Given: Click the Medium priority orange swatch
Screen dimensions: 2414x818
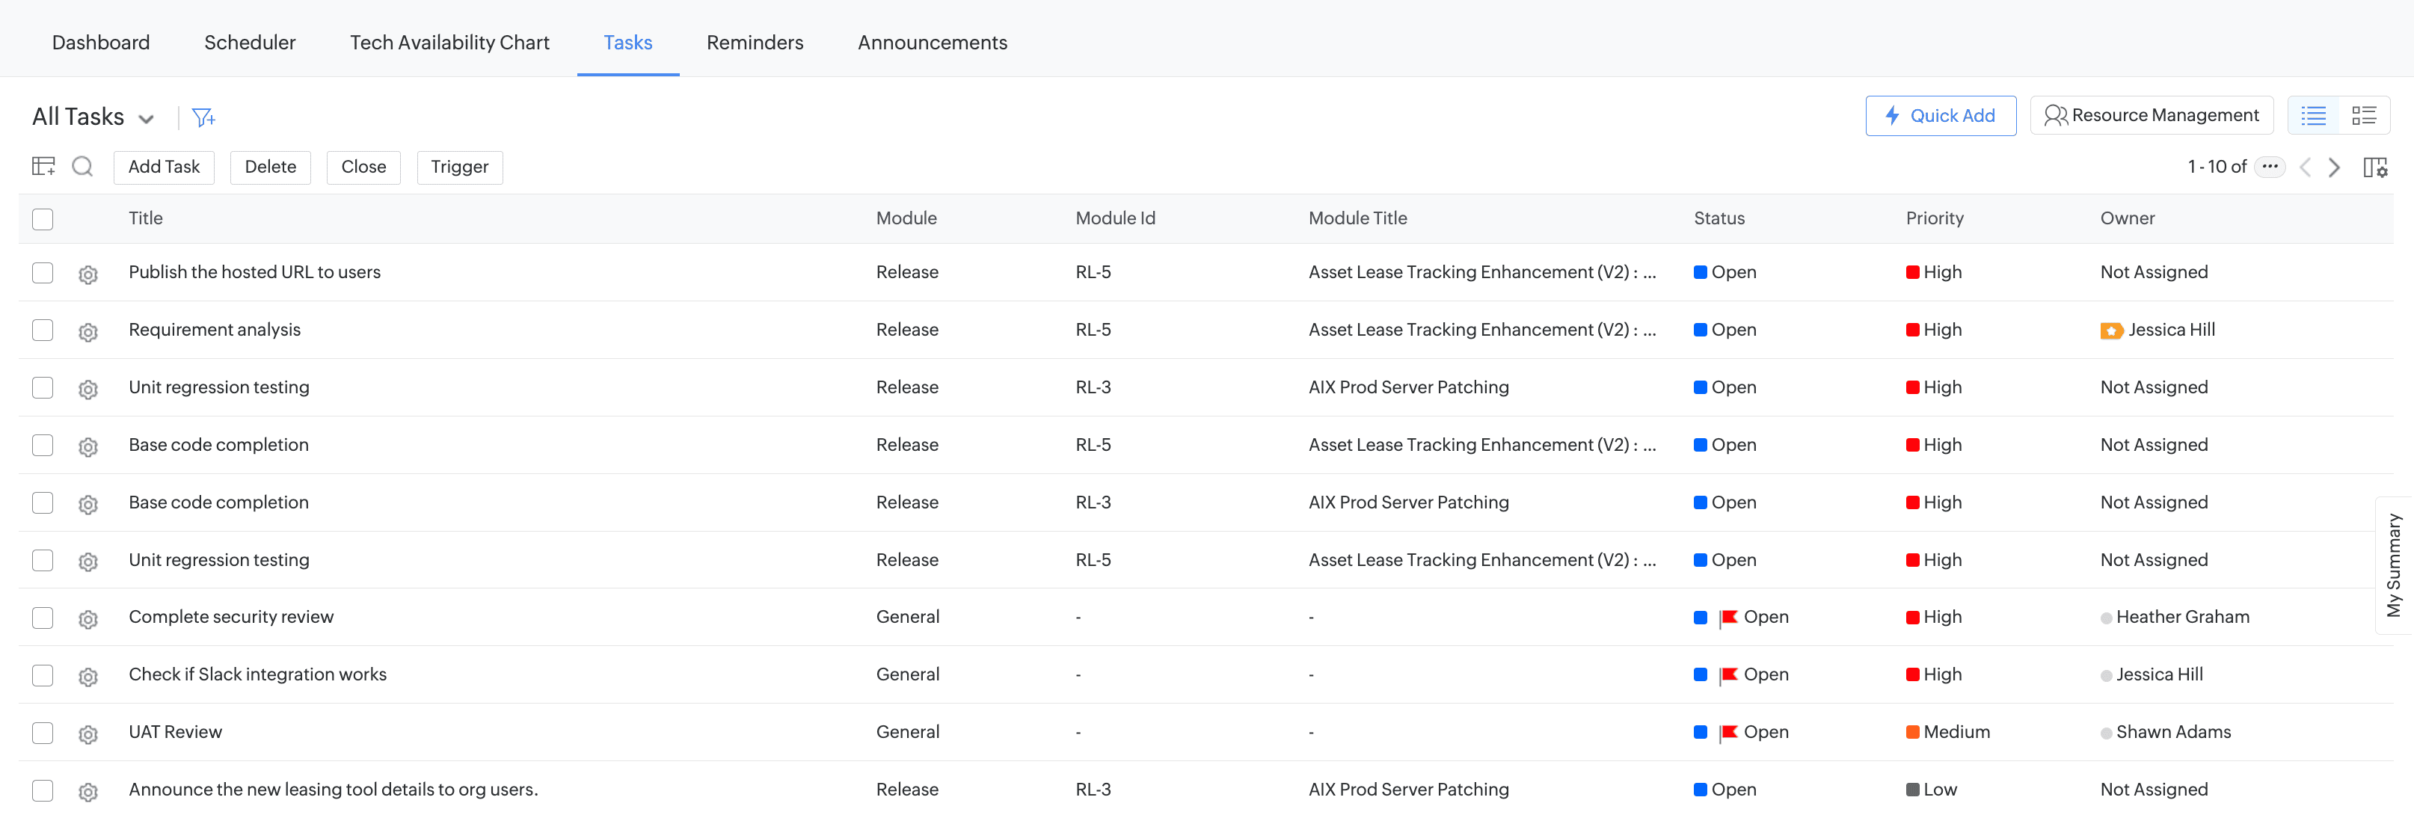Looking at the screenshot, I should pyautogui.click(x=1911, y=732).
